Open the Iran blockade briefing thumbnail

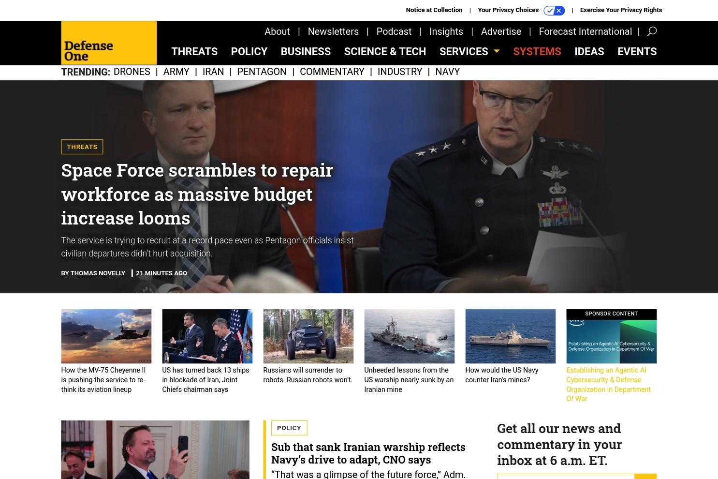click(x=207, y=336)
